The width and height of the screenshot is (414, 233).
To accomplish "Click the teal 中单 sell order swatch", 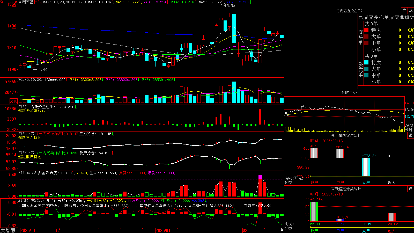I will 366,75.
